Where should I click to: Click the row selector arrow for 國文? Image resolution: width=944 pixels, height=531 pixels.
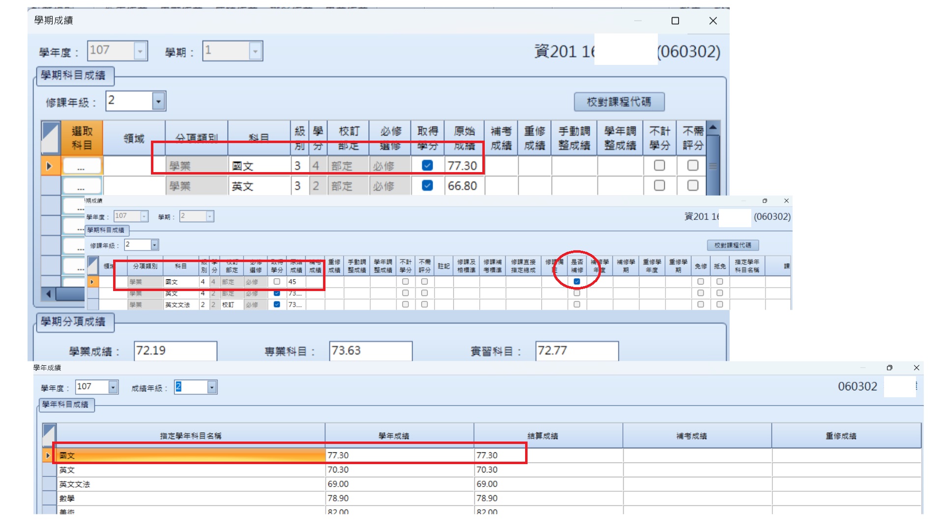coord(50,166)
